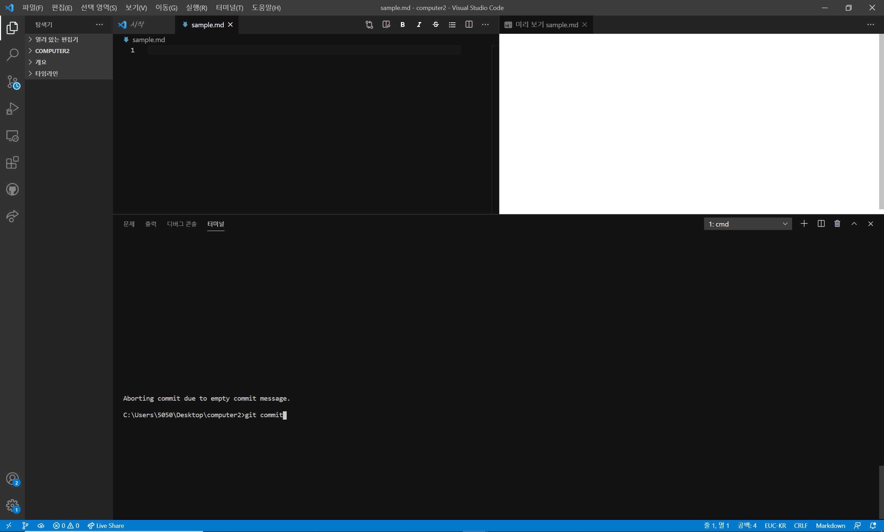This screenshot has height=532, width=884.
Task: Split the terminal panel
Action: tap(821, 224)
